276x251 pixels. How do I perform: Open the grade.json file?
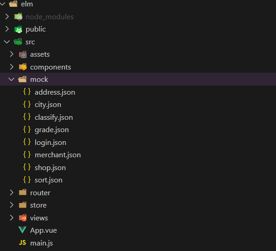tap(52, 130)
